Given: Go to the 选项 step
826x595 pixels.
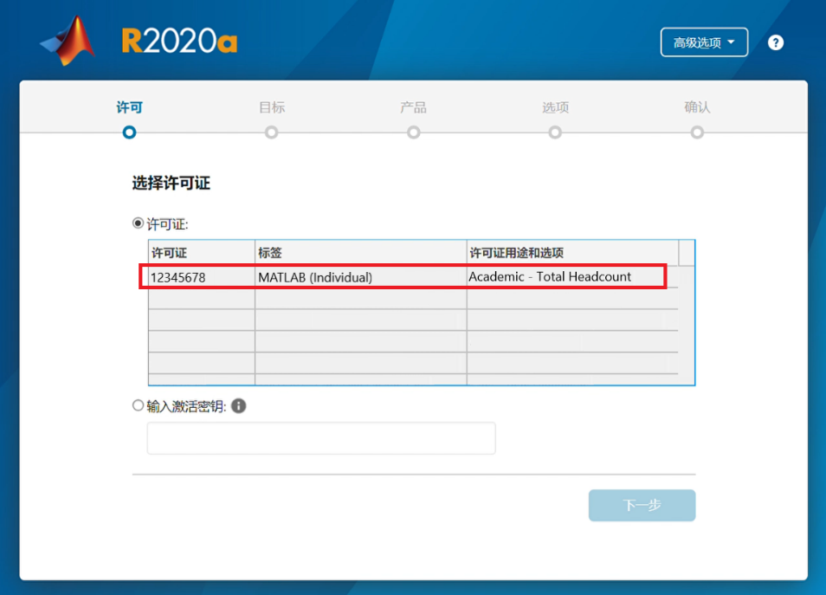Looking at the screenshot, I should coord(555,119).
